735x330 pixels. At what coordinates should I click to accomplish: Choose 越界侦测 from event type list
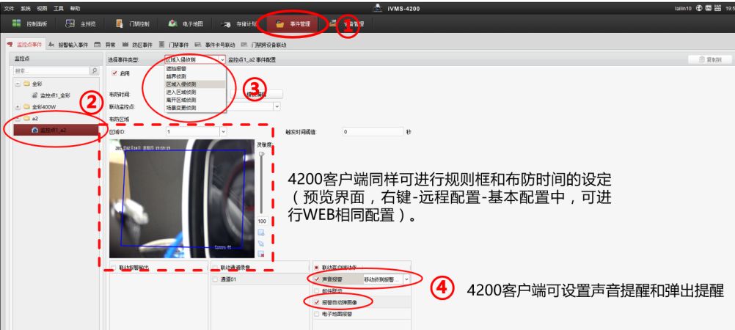(176, 76)
